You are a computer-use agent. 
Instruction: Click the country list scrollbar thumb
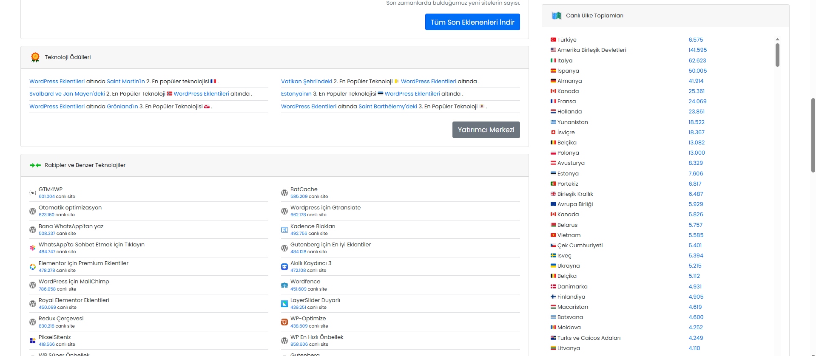coord(777,55)
